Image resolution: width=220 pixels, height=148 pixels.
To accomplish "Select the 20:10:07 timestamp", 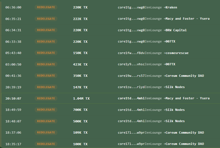I will (13, 98).
